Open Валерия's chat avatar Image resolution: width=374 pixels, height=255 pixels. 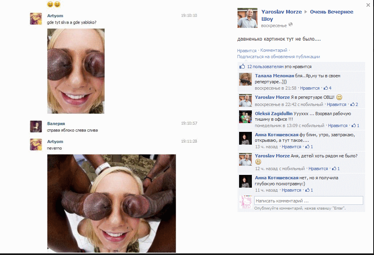[x=36, y=126]
